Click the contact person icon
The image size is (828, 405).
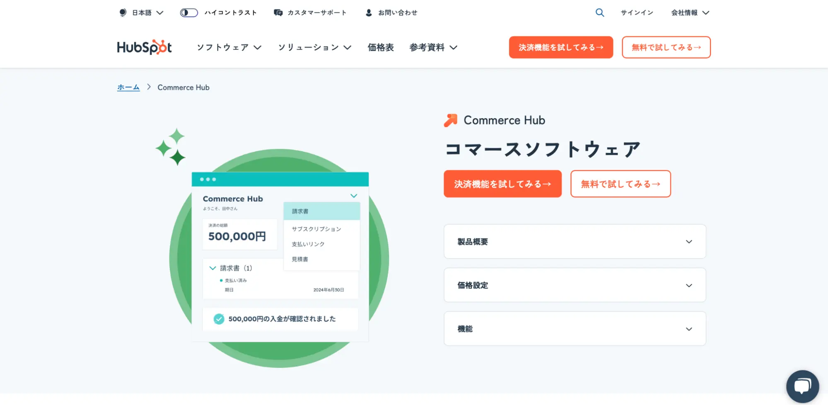tap(369, 13)
